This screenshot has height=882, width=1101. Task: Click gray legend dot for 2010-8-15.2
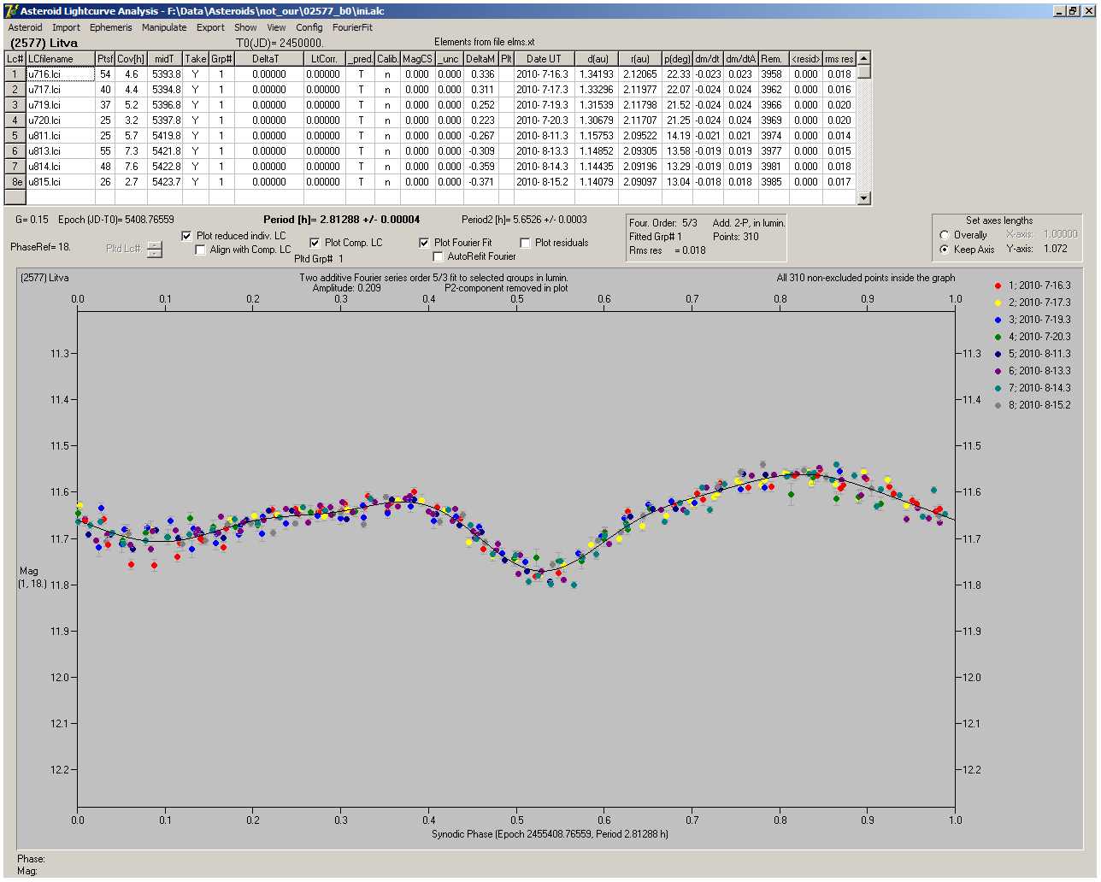[998, 405]
